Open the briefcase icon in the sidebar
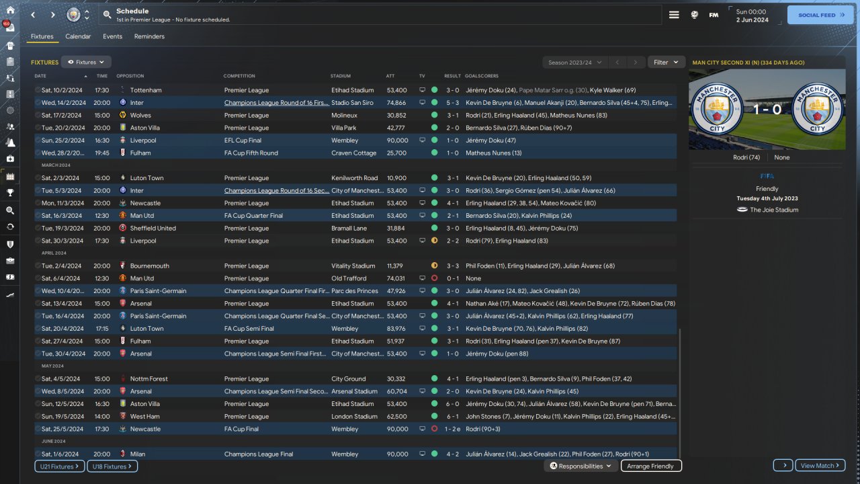This screenshot has height=484, width=860. tap(10, 260)
